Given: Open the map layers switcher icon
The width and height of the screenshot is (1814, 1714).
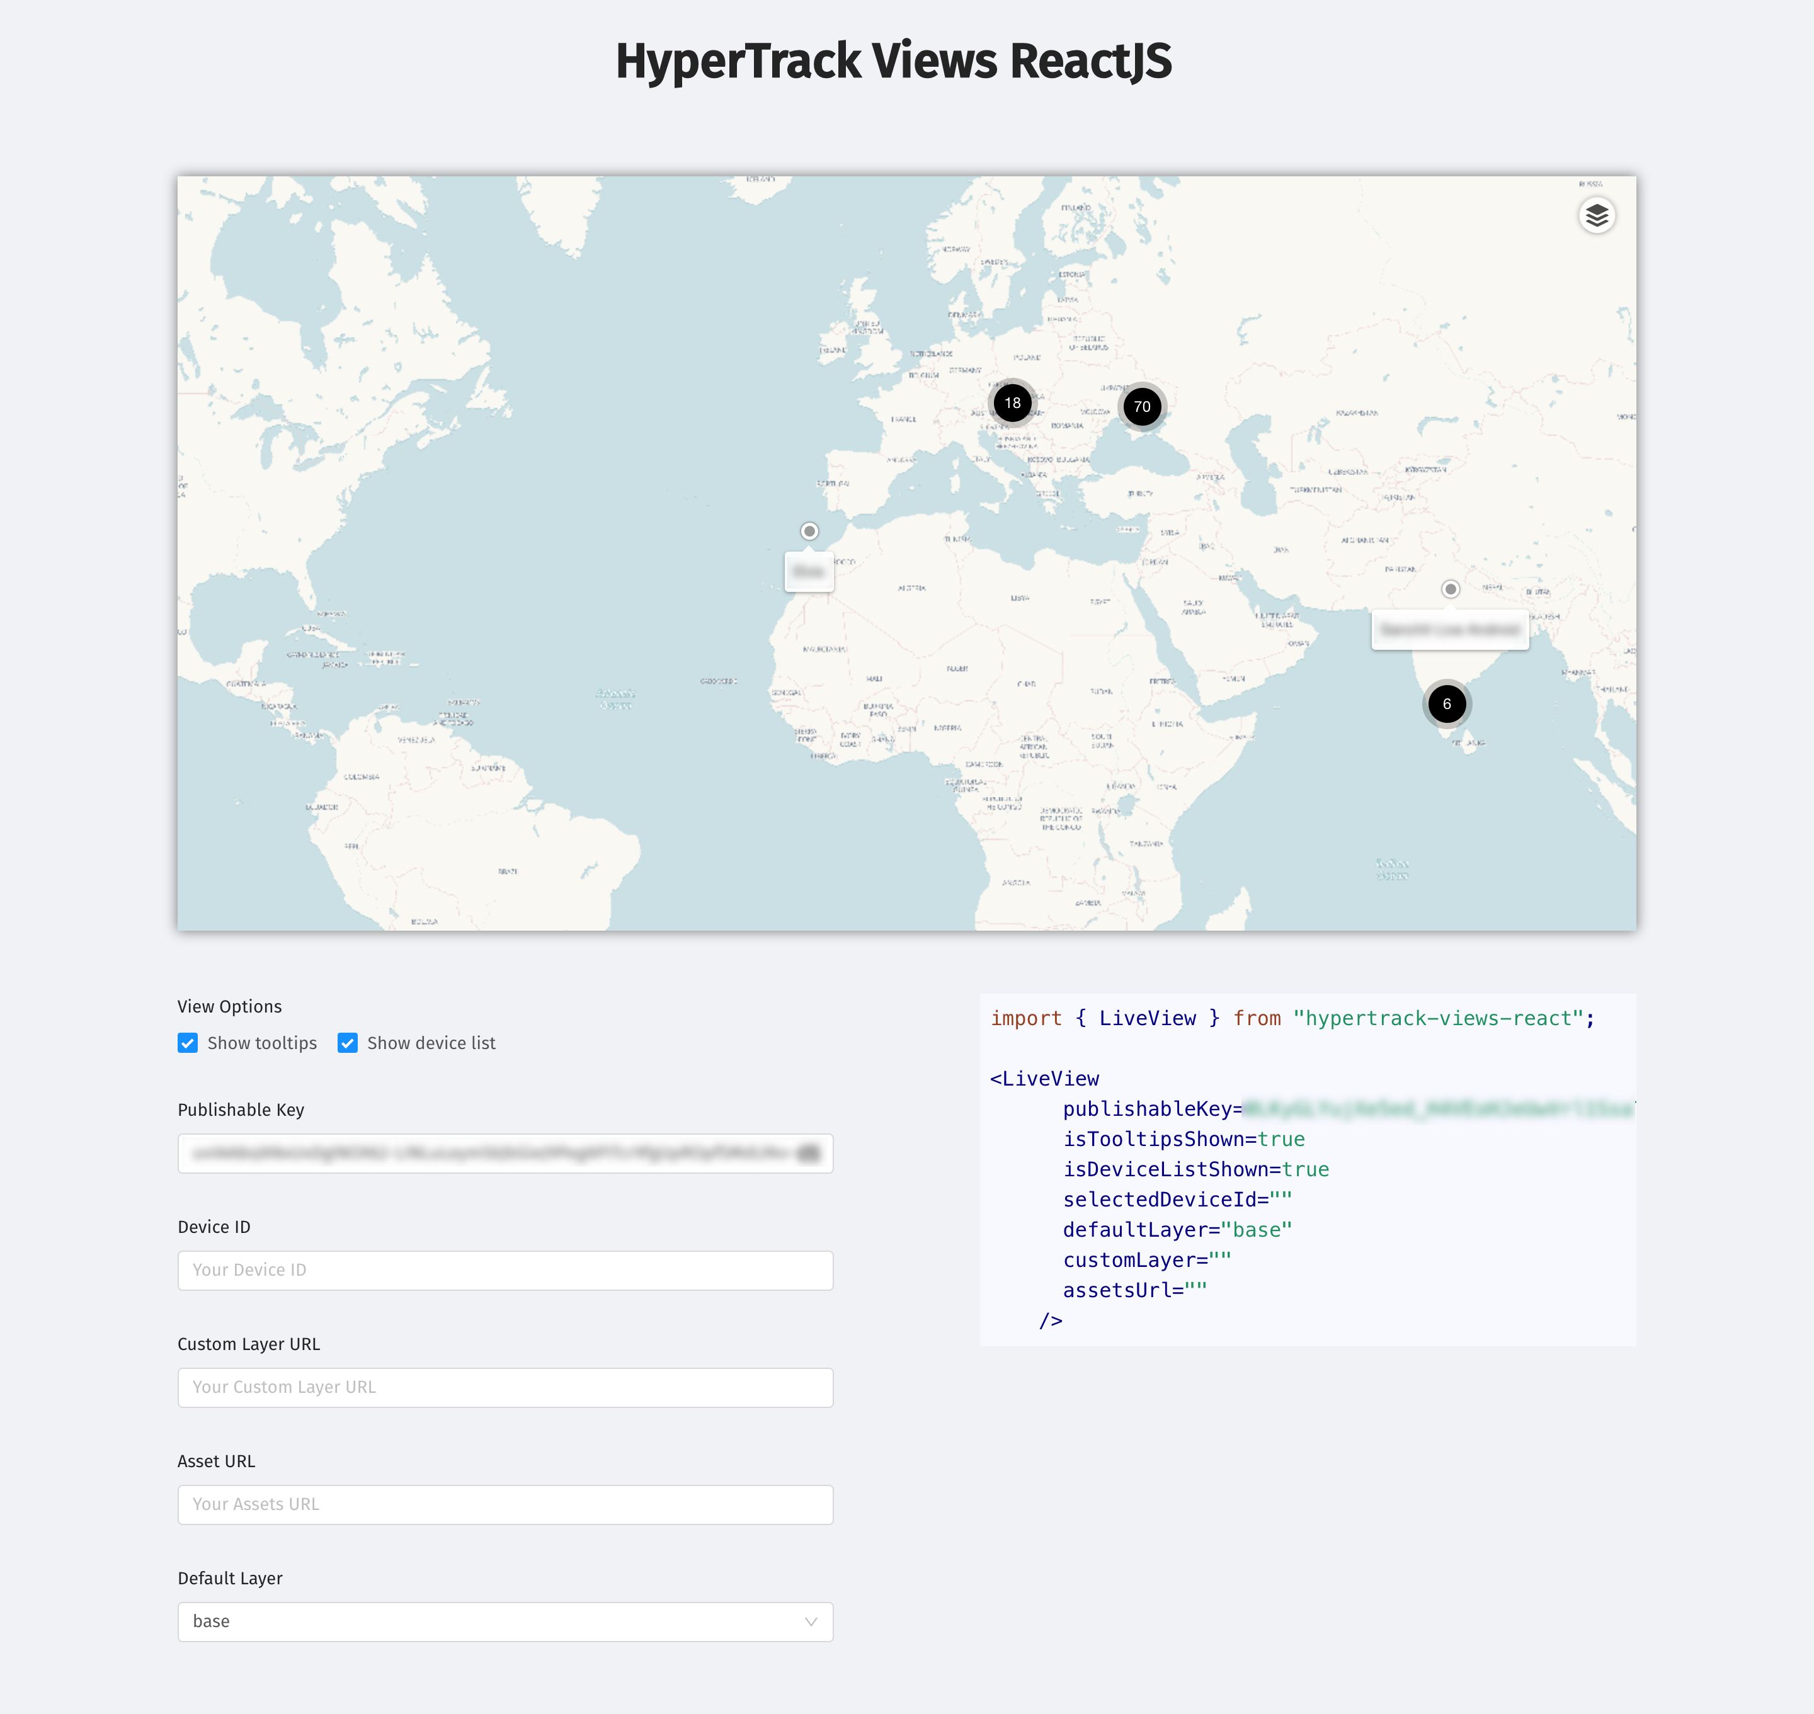Looking at the screenshot, I should [1597, 215].
